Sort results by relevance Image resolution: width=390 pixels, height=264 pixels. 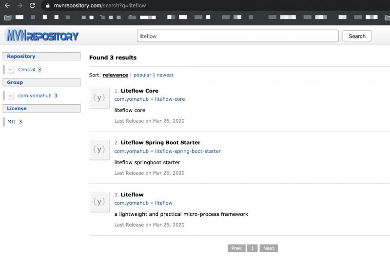pyautogui.click(x=116, y=75)
